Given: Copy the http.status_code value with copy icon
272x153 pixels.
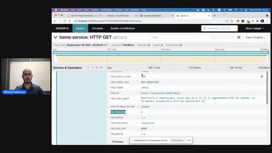Looking at the screenshot, I should [262, 76].
